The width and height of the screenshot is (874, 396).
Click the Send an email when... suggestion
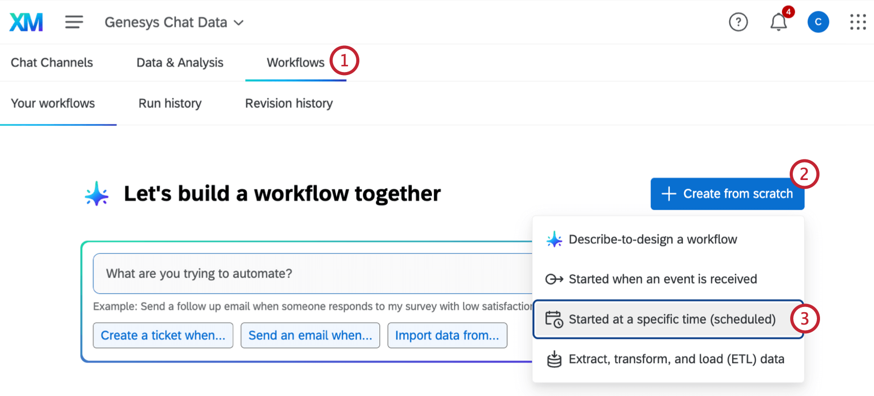tap(310, 335)
